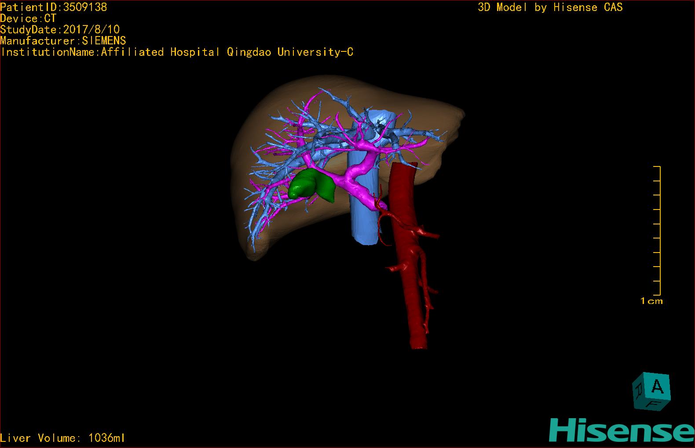Click the Device:CT label

pos(28,18)
